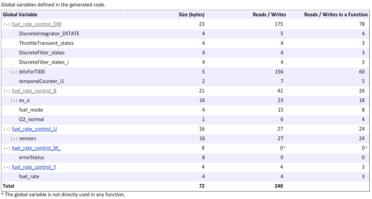The image size is (372, 199).
Task: Follow the fuel_rate_control_U hyperlink
Action: (34, 129)
